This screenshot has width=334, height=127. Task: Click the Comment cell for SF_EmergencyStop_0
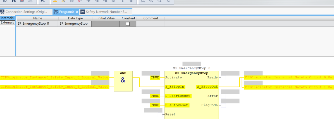pos(150,24)
